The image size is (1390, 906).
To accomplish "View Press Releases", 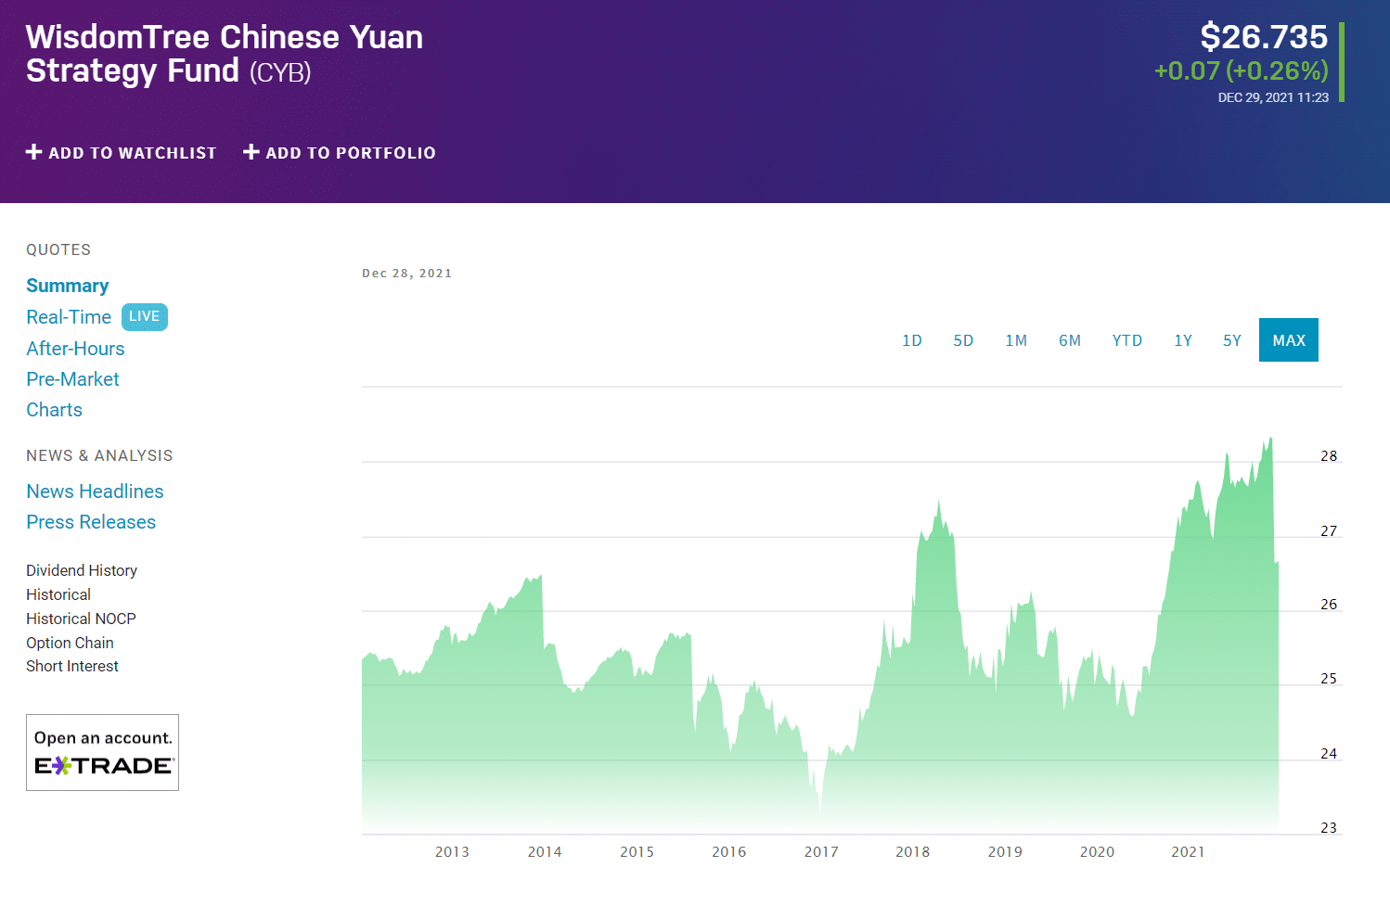I will [91, 522].
